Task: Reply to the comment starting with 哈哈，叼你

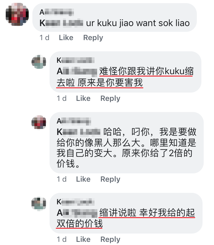Action: point(110,179)
